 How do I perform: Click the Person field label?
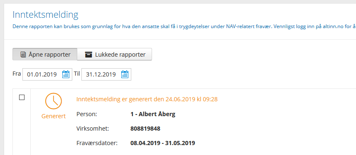pos(87,114)
